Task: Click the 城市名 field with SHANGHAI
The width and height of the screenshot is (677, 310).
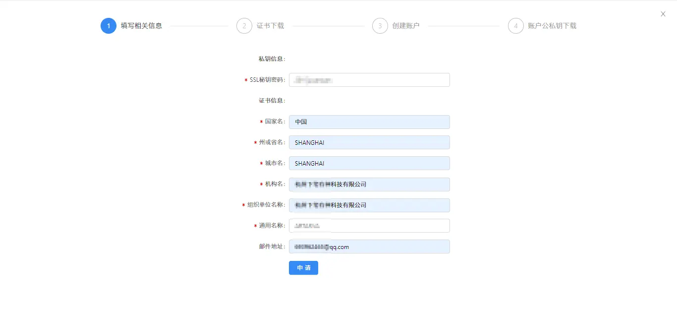Action: (x=369, y=163)
